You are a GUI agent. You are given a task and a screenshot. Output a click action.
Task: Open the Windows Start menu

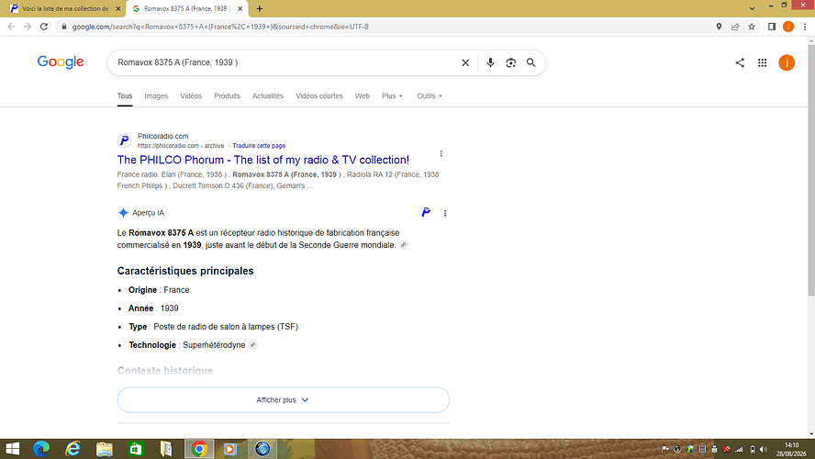coord(12,449)
